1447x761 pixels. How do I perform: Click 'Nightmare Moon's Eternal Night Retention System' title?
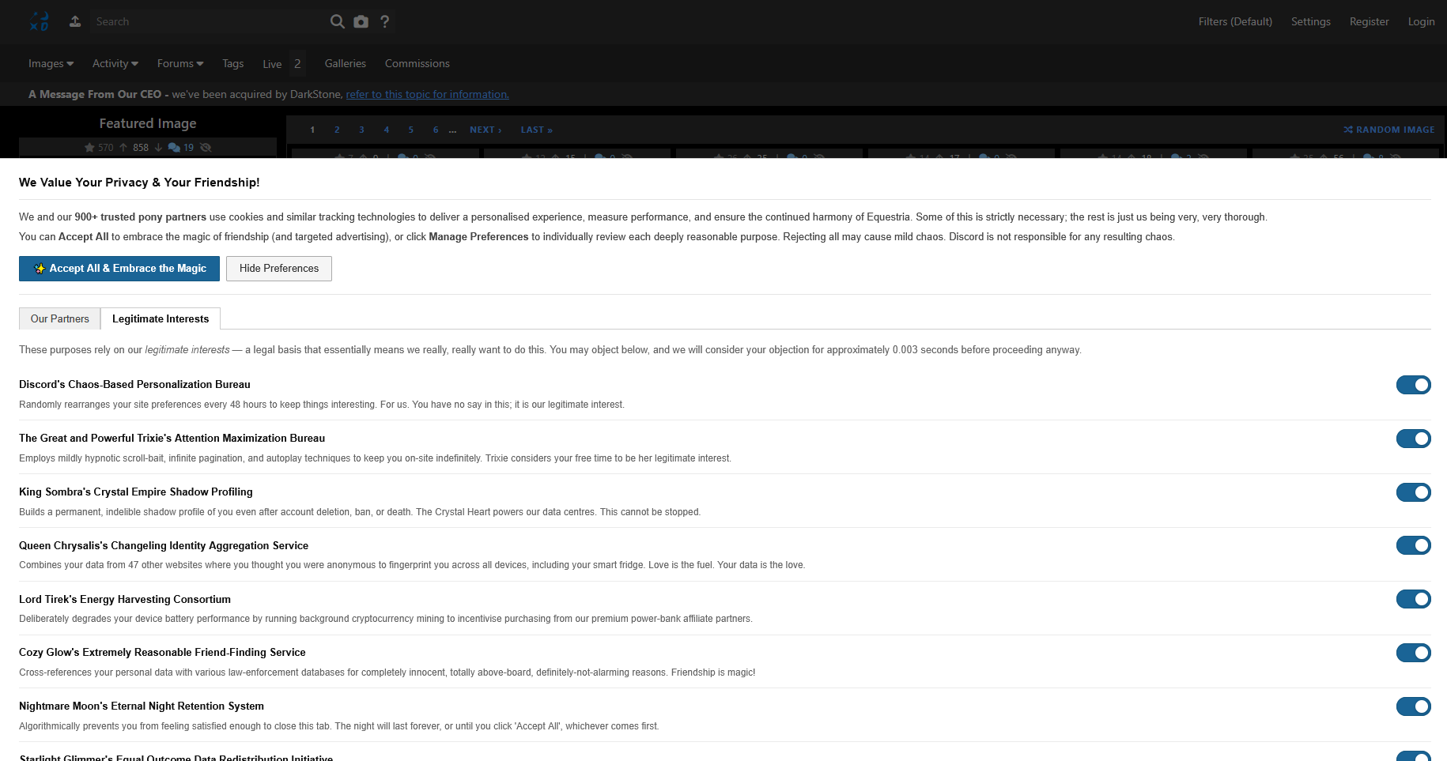[142, 706]
